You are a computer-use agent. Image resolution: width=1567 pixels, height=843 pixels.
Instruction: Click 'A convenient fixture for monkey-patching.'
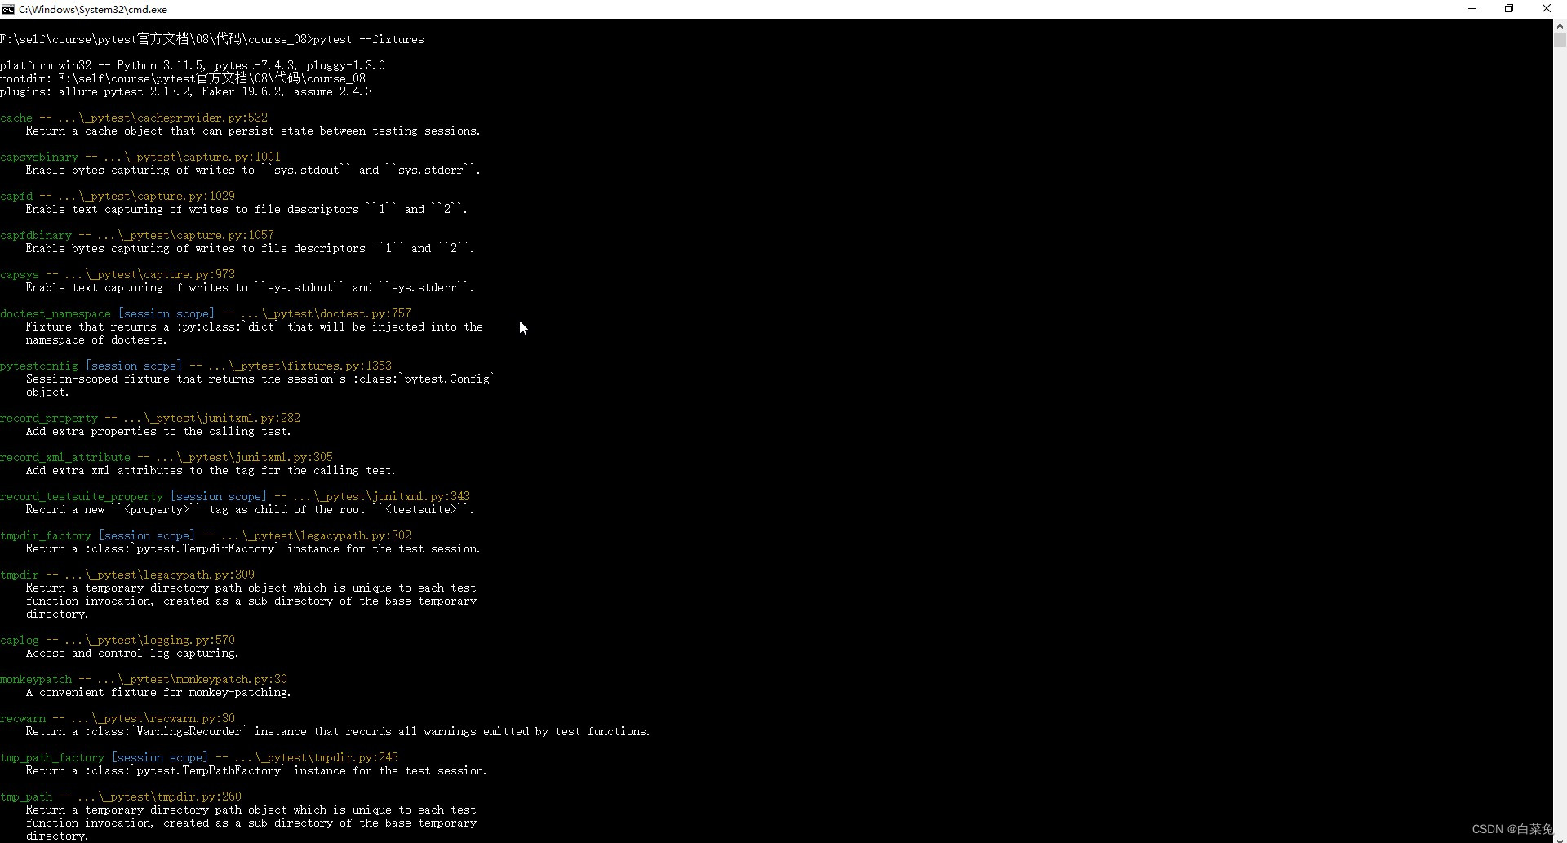[x=158, y=692]
